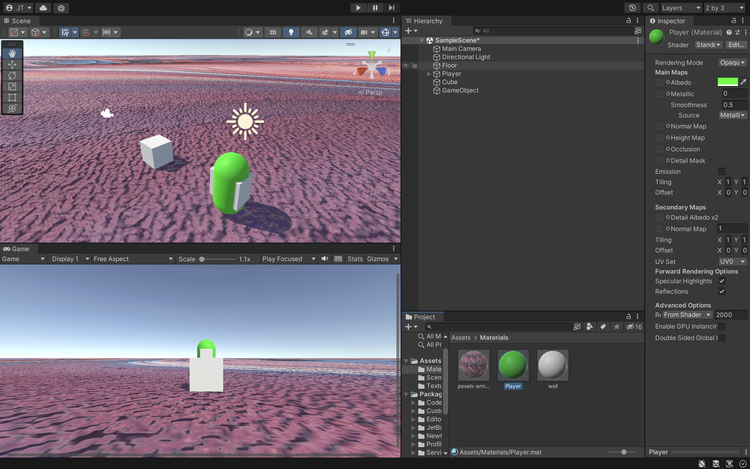Toggle 2D view mode in Scene
Screen dimensions: 750x469
click(273, 32)
